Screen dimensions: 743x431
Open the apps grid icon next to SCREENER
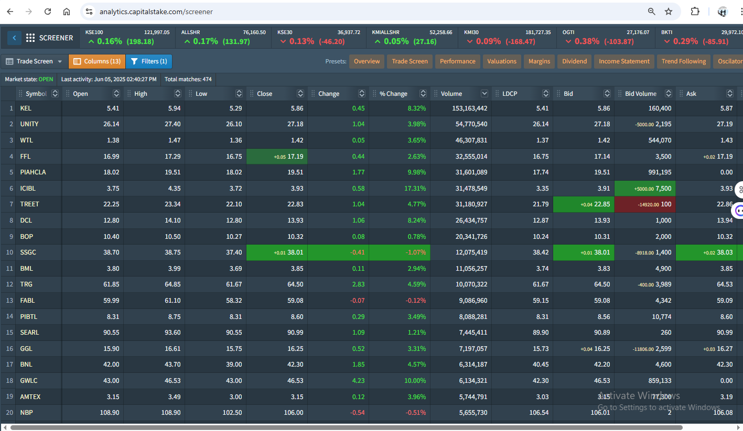click(30, 38)
